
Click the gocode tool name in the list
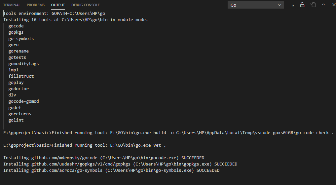(16, 26)
